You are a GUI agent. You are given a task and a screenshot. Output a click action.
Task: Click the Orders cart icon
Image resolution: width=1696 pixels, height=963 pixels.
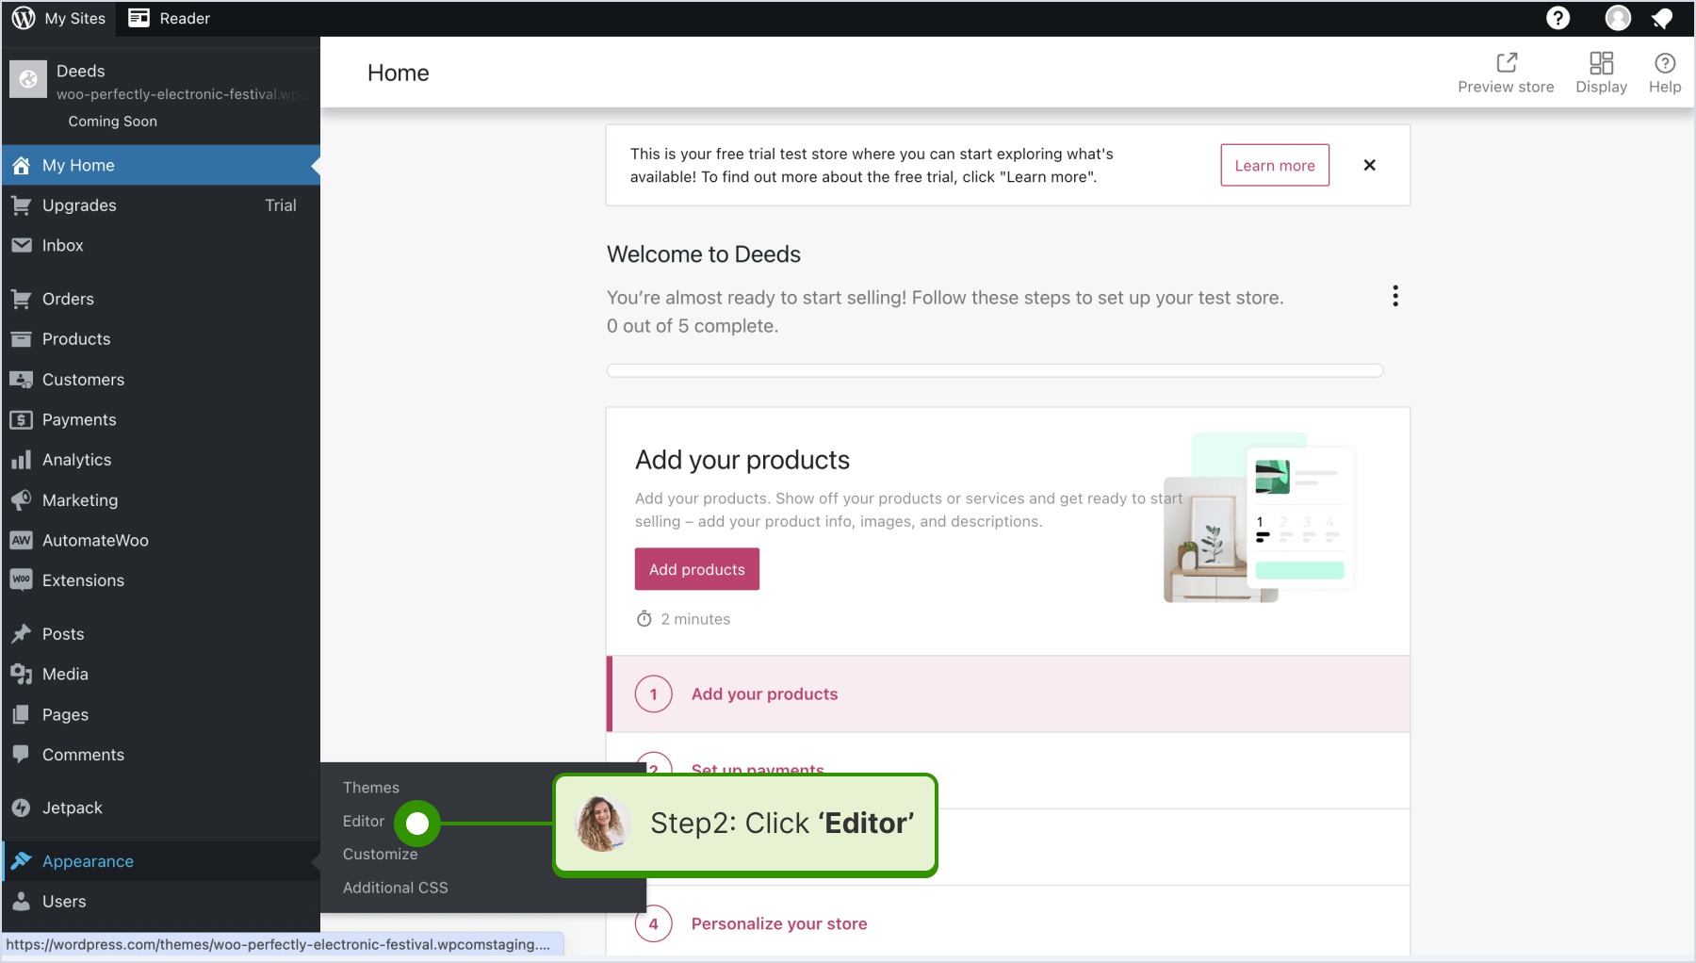point(22,299)
